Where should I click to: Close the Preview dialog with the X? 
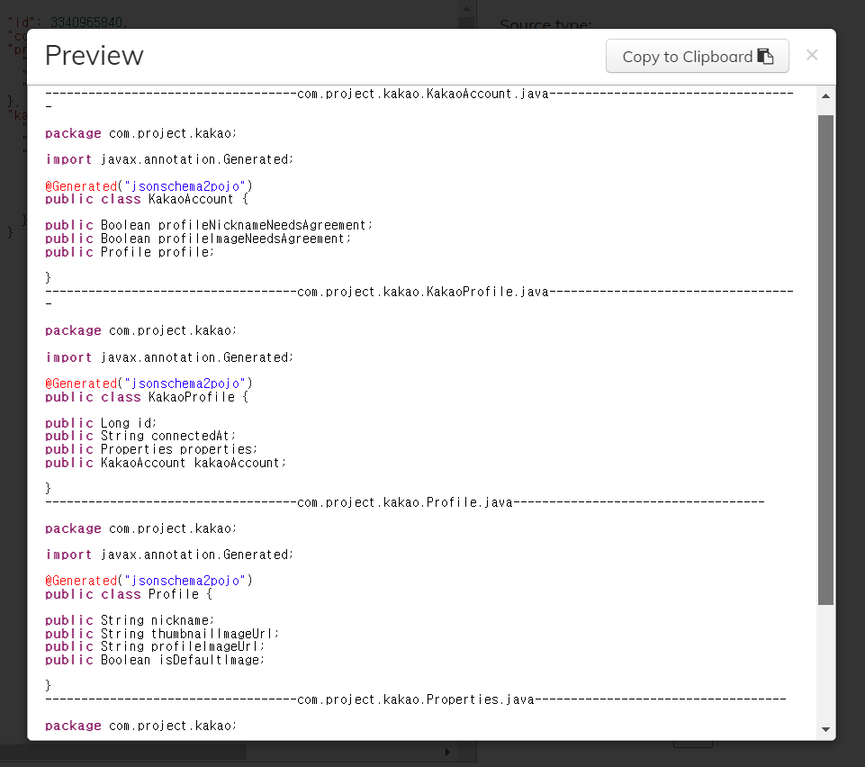(x=812, y=55)
